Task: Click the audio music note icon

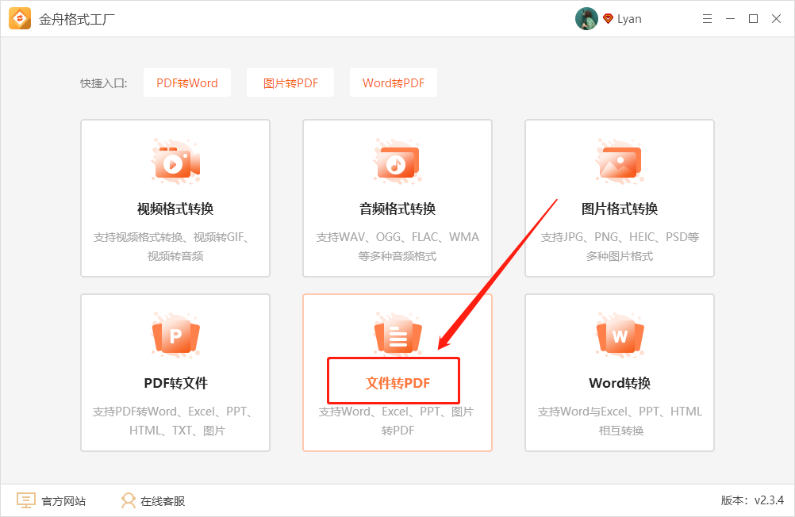Action: 398,162
